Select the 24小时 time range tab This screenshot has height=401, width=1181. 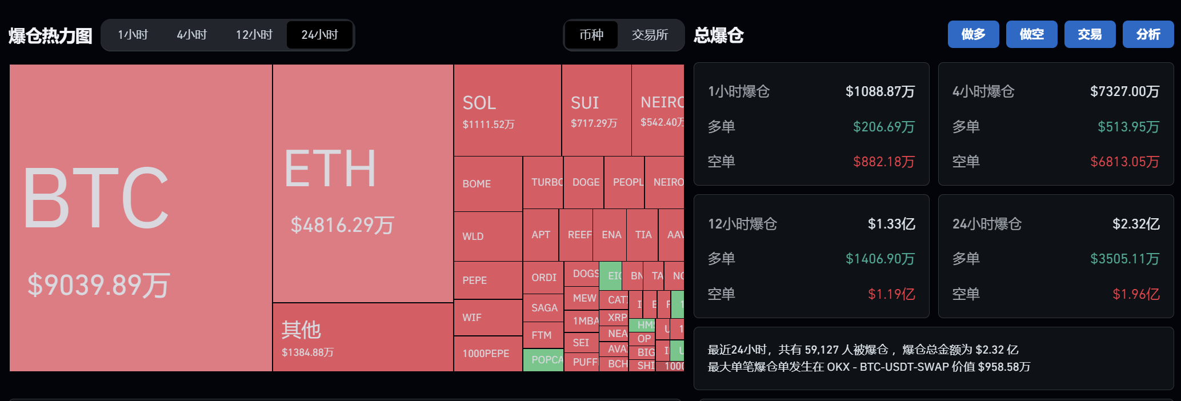[320, 35]
